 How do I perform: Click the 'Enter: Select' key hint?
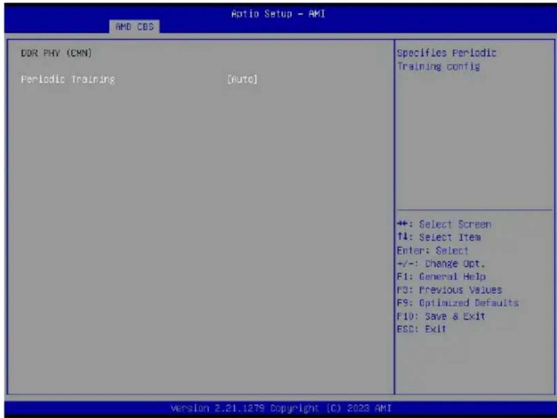pos(432,250)
